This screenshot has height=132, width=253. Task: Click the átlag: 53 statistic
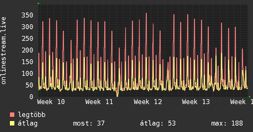(158, 123)
